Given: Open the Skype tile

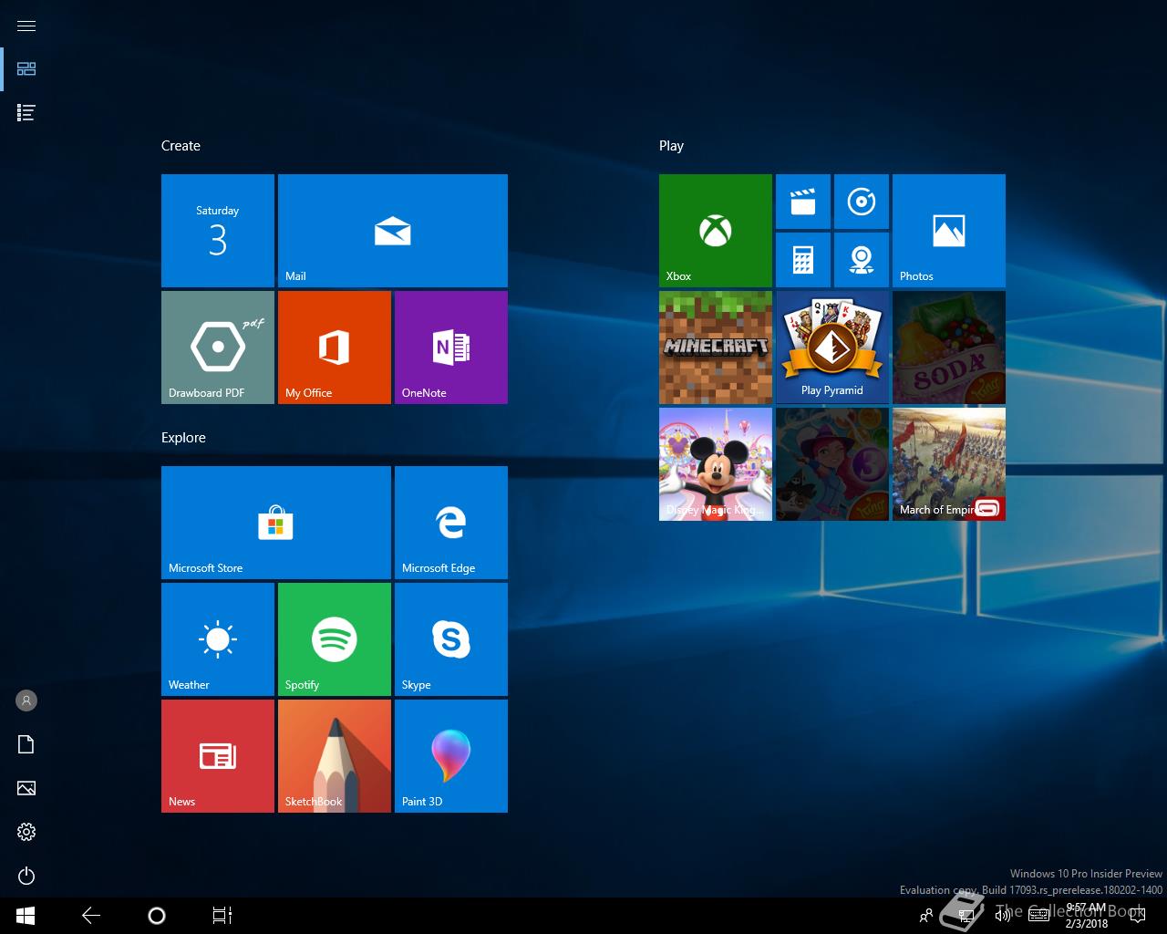Looking at the screenshot, I should 451,639.
